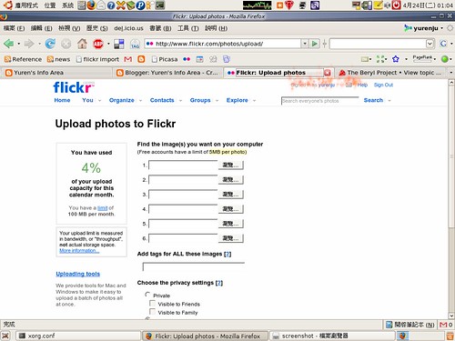The image size is (455, 341).
Task: Click the Sign Out link
Action: [x=383, y=85]
